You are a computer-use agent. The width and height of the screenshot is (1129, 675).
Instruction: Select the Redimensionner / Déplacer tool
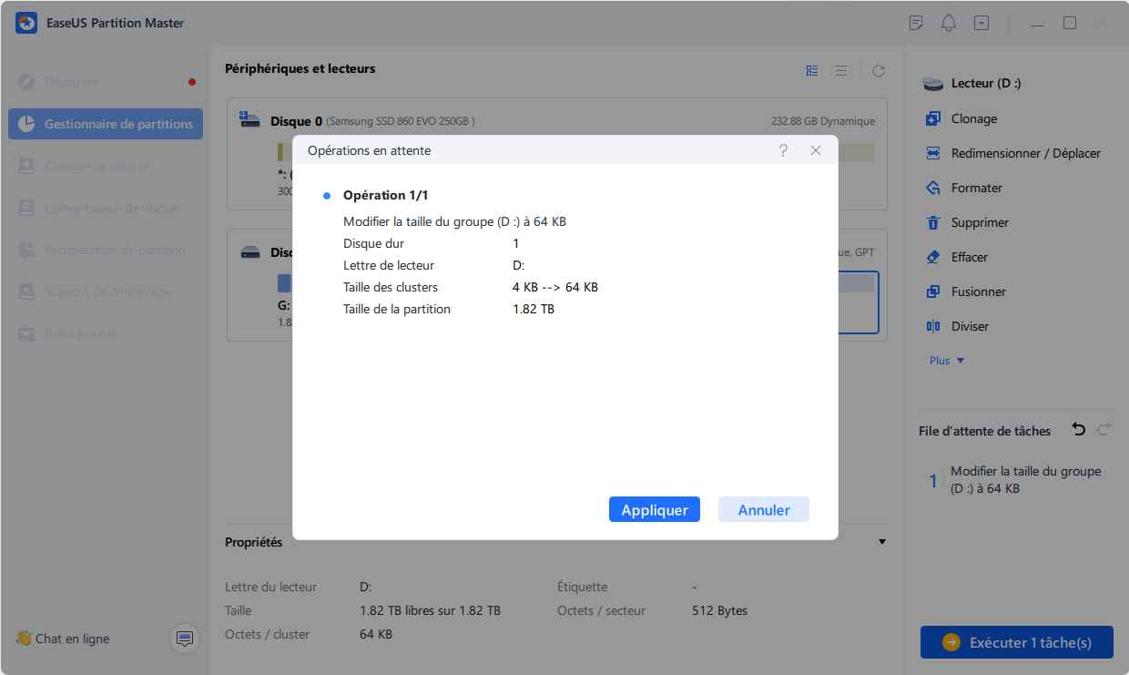pos(932,154)
